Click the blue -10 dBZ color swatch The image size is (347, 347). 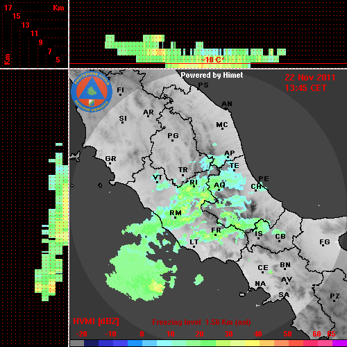tap(106, 344)
